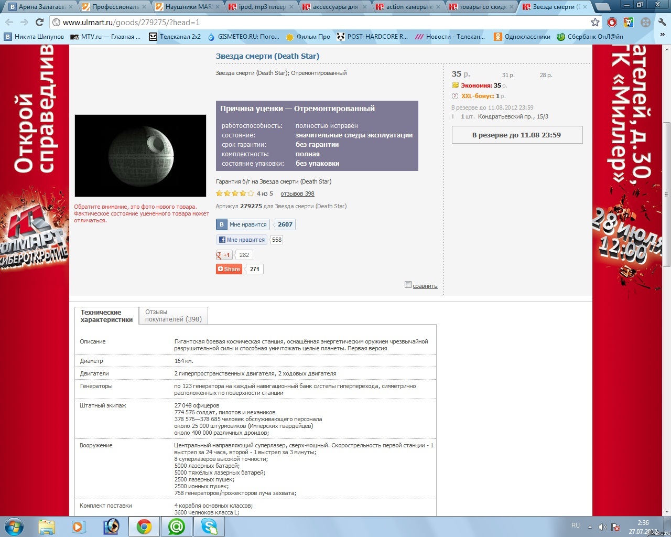Close the 'товары со скидк' tab
The height and width of the screenshot is (537, 671).
click(x=512, y=7)
